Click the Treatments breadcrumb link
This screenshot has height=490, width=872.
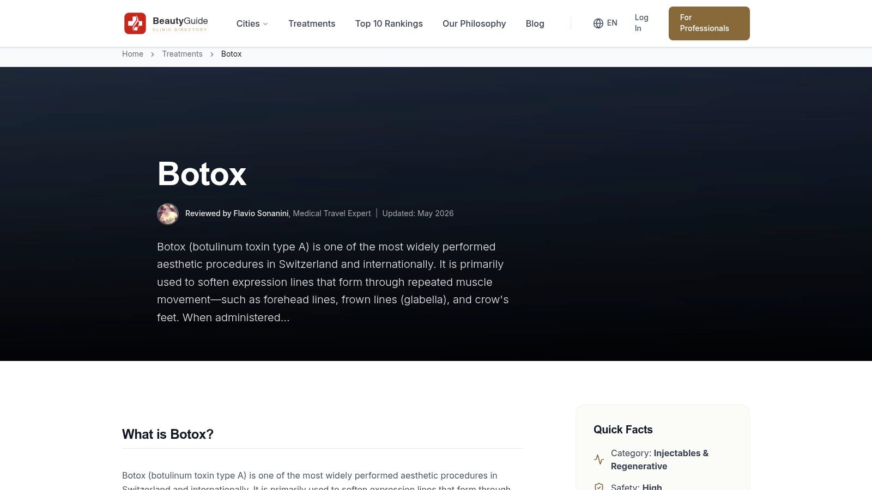(182, 54)
